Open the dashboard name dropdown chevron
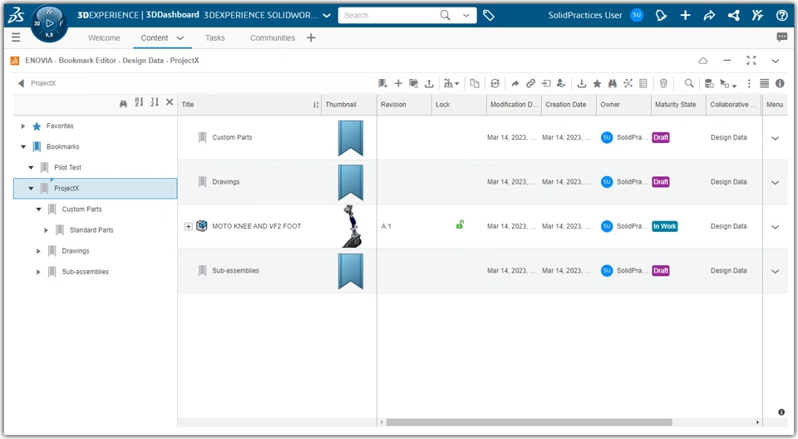The width and height of the screenshot is (798, 439). click(327, 15)
